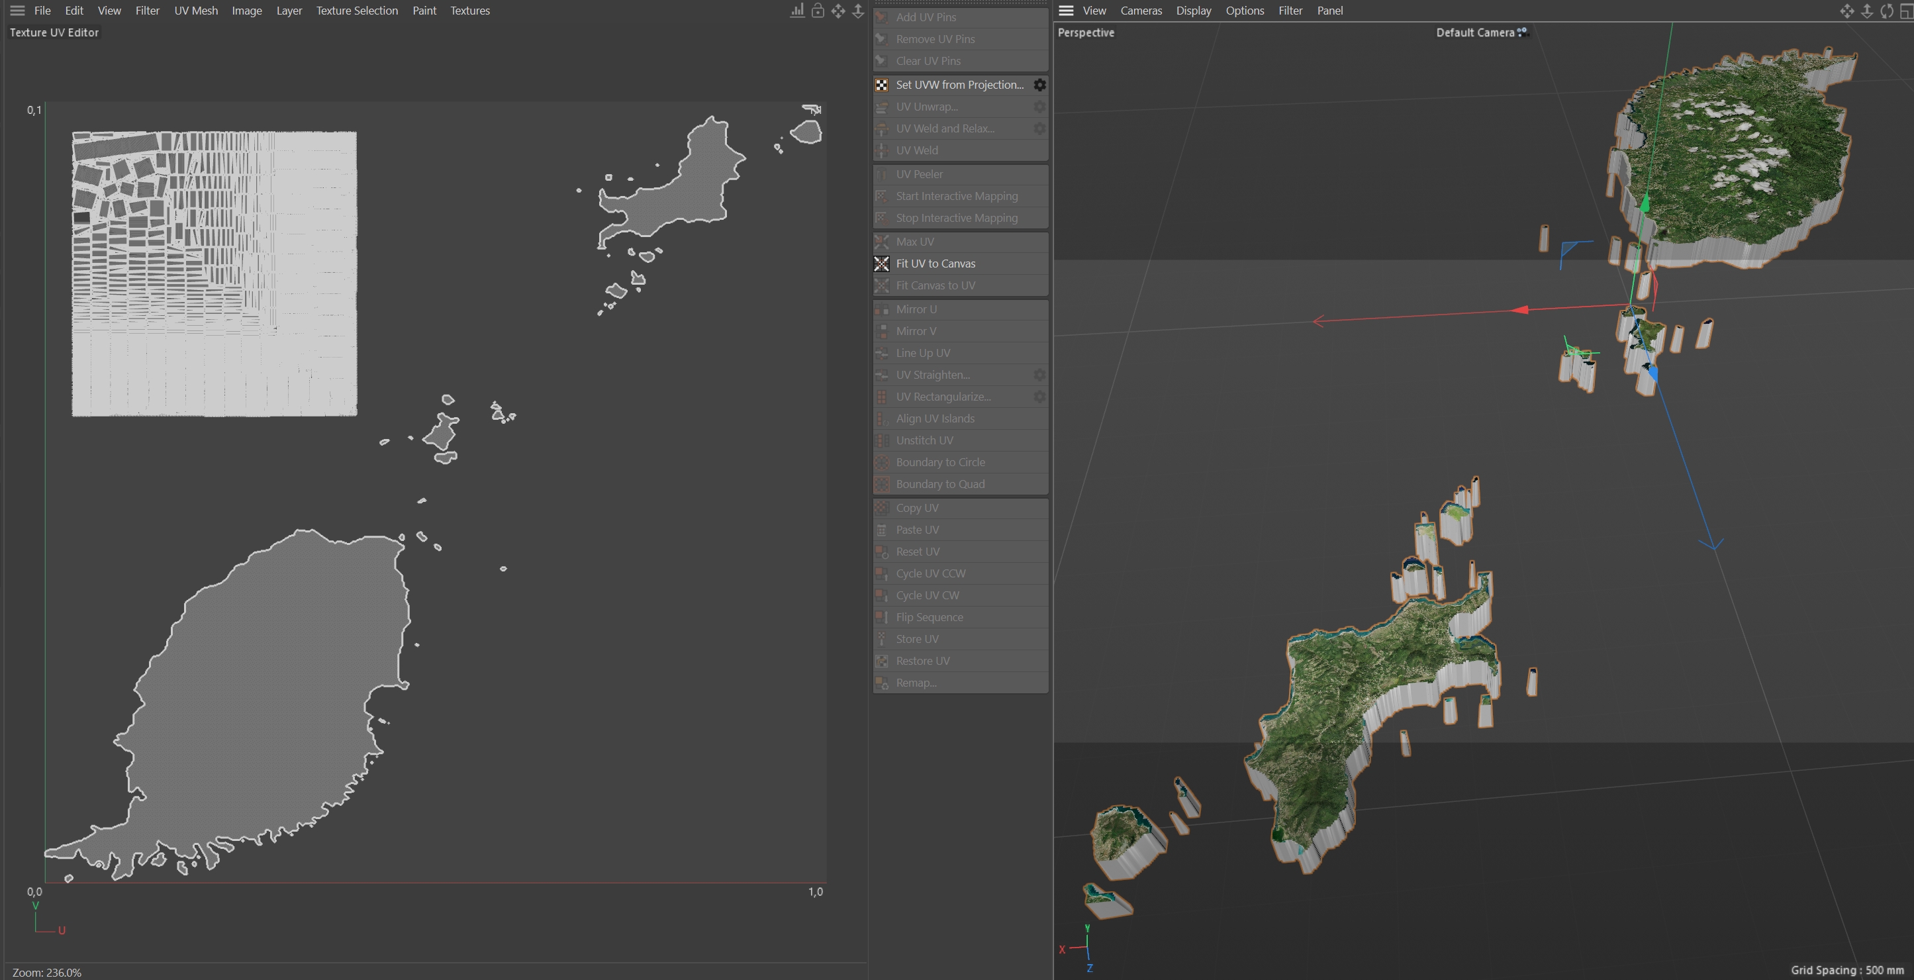Click the UV editor pan arrows icon
The image size is (1914, 980).
click(x=837, y=11)
